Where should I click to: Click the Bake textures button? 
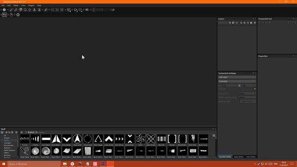pos(248,102)
